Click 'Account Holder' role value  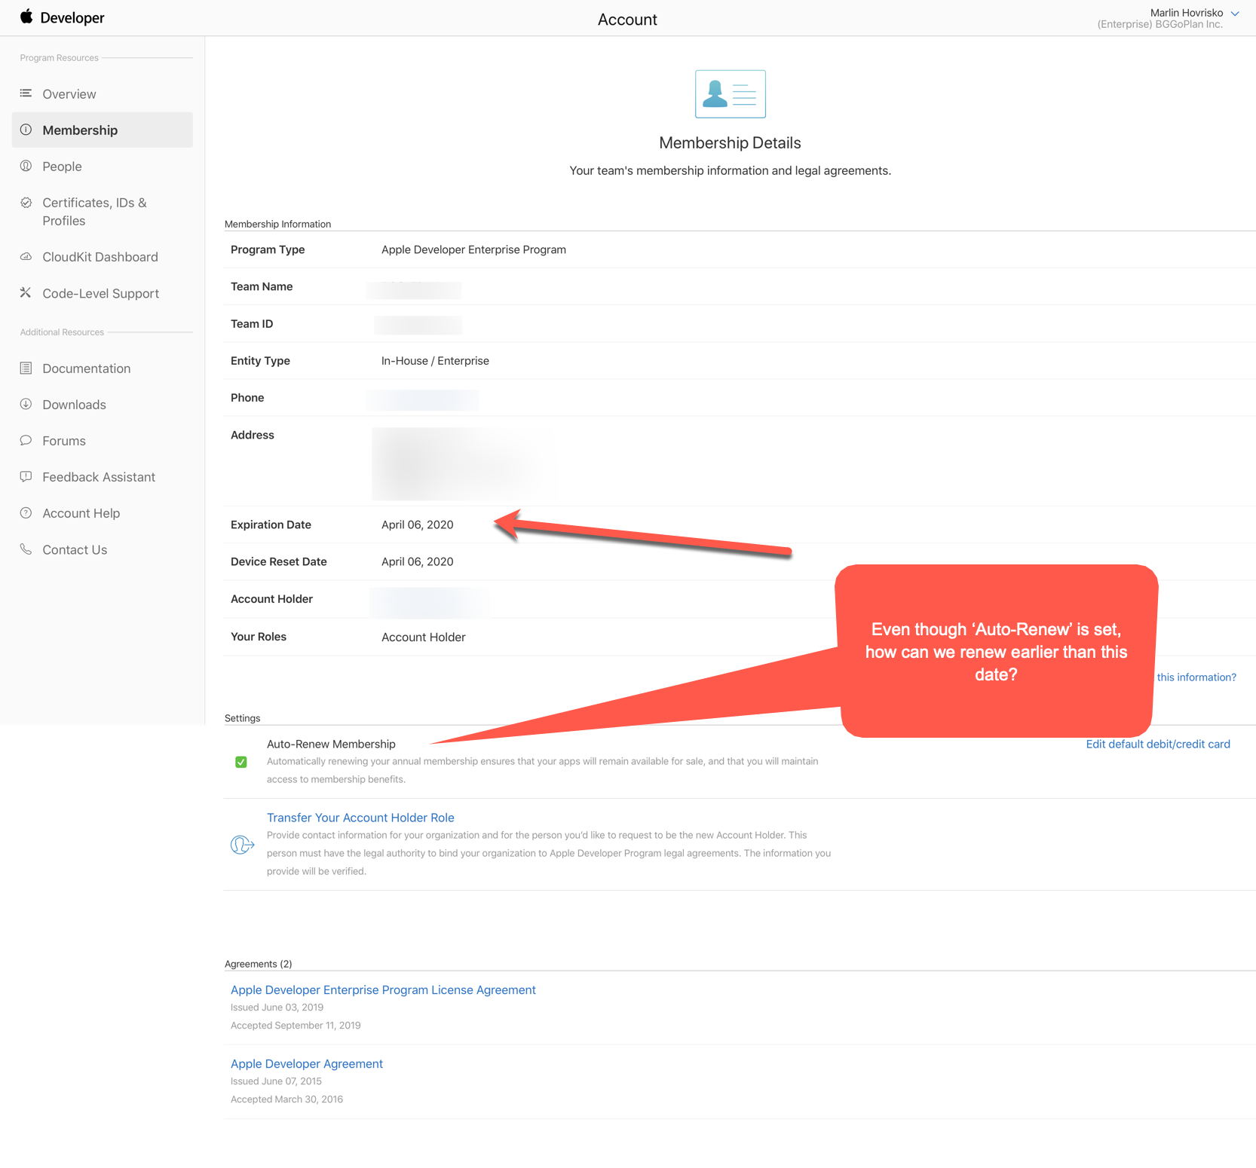tap(424, 637)
